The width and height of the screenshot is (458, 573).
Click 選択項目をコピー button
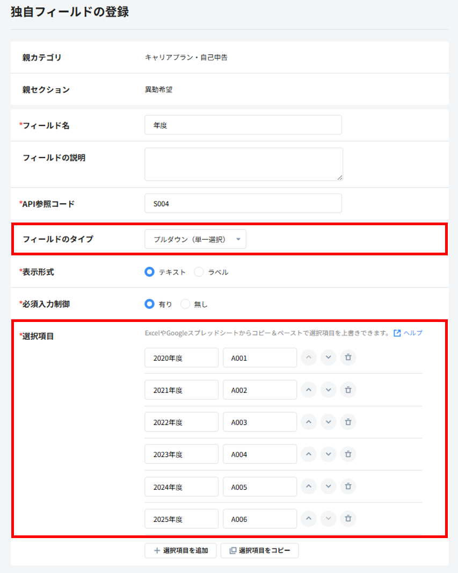(x=259, y=550)
